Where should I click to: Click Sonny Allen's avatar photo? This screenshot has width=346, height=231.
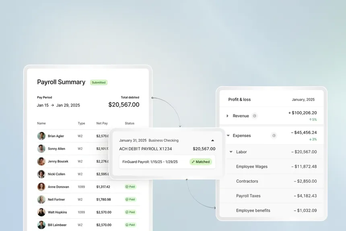pos(41,148)
